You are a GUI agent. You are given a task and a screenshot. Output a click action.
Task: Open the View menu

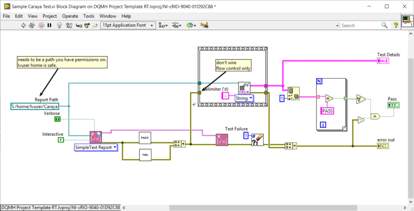pyautogui.click(x=32, y=16)
